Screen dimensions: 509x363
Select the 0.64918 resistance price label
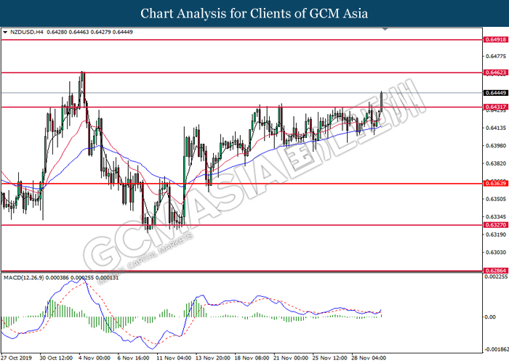(495, 39)
